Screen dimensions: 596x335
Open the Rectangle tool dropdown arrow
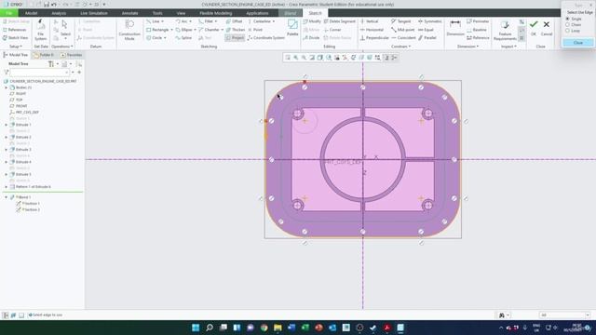coord(171,30)
